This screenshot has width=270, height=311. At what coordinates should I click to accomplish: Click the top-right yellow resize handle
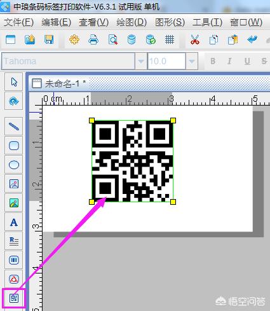click(173, 121)
